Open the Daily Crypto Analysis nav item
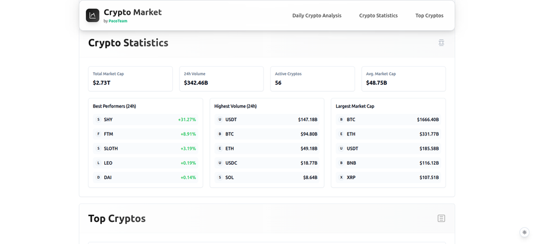The width and height of the screenshot is (534, 244). click(316, 16)
